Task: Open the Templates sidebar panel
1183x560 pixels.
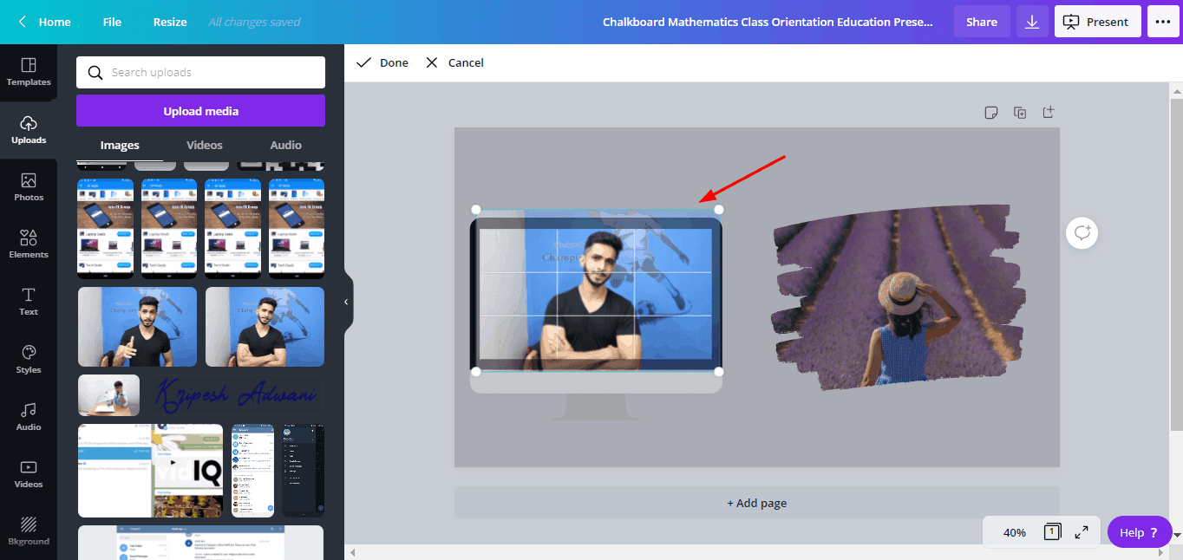Action: (29, 72)
